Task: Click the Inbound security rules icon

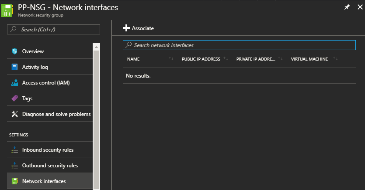Action: click(14, 150)
